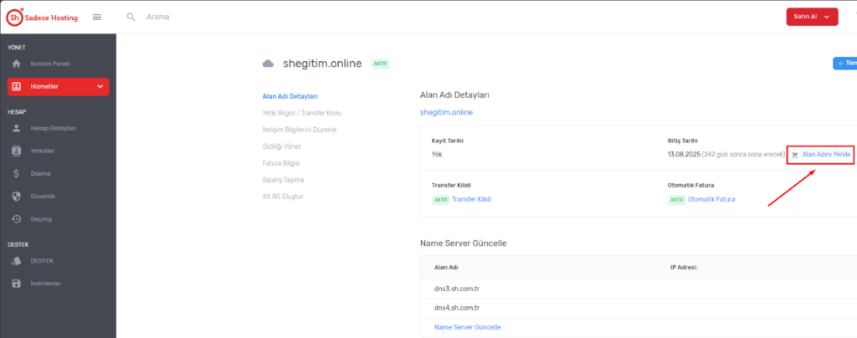Click the Geçmiş history clock icon
The height and width of the screenshot is (338, 857).
pyautogui.click(x=17, y=219)
